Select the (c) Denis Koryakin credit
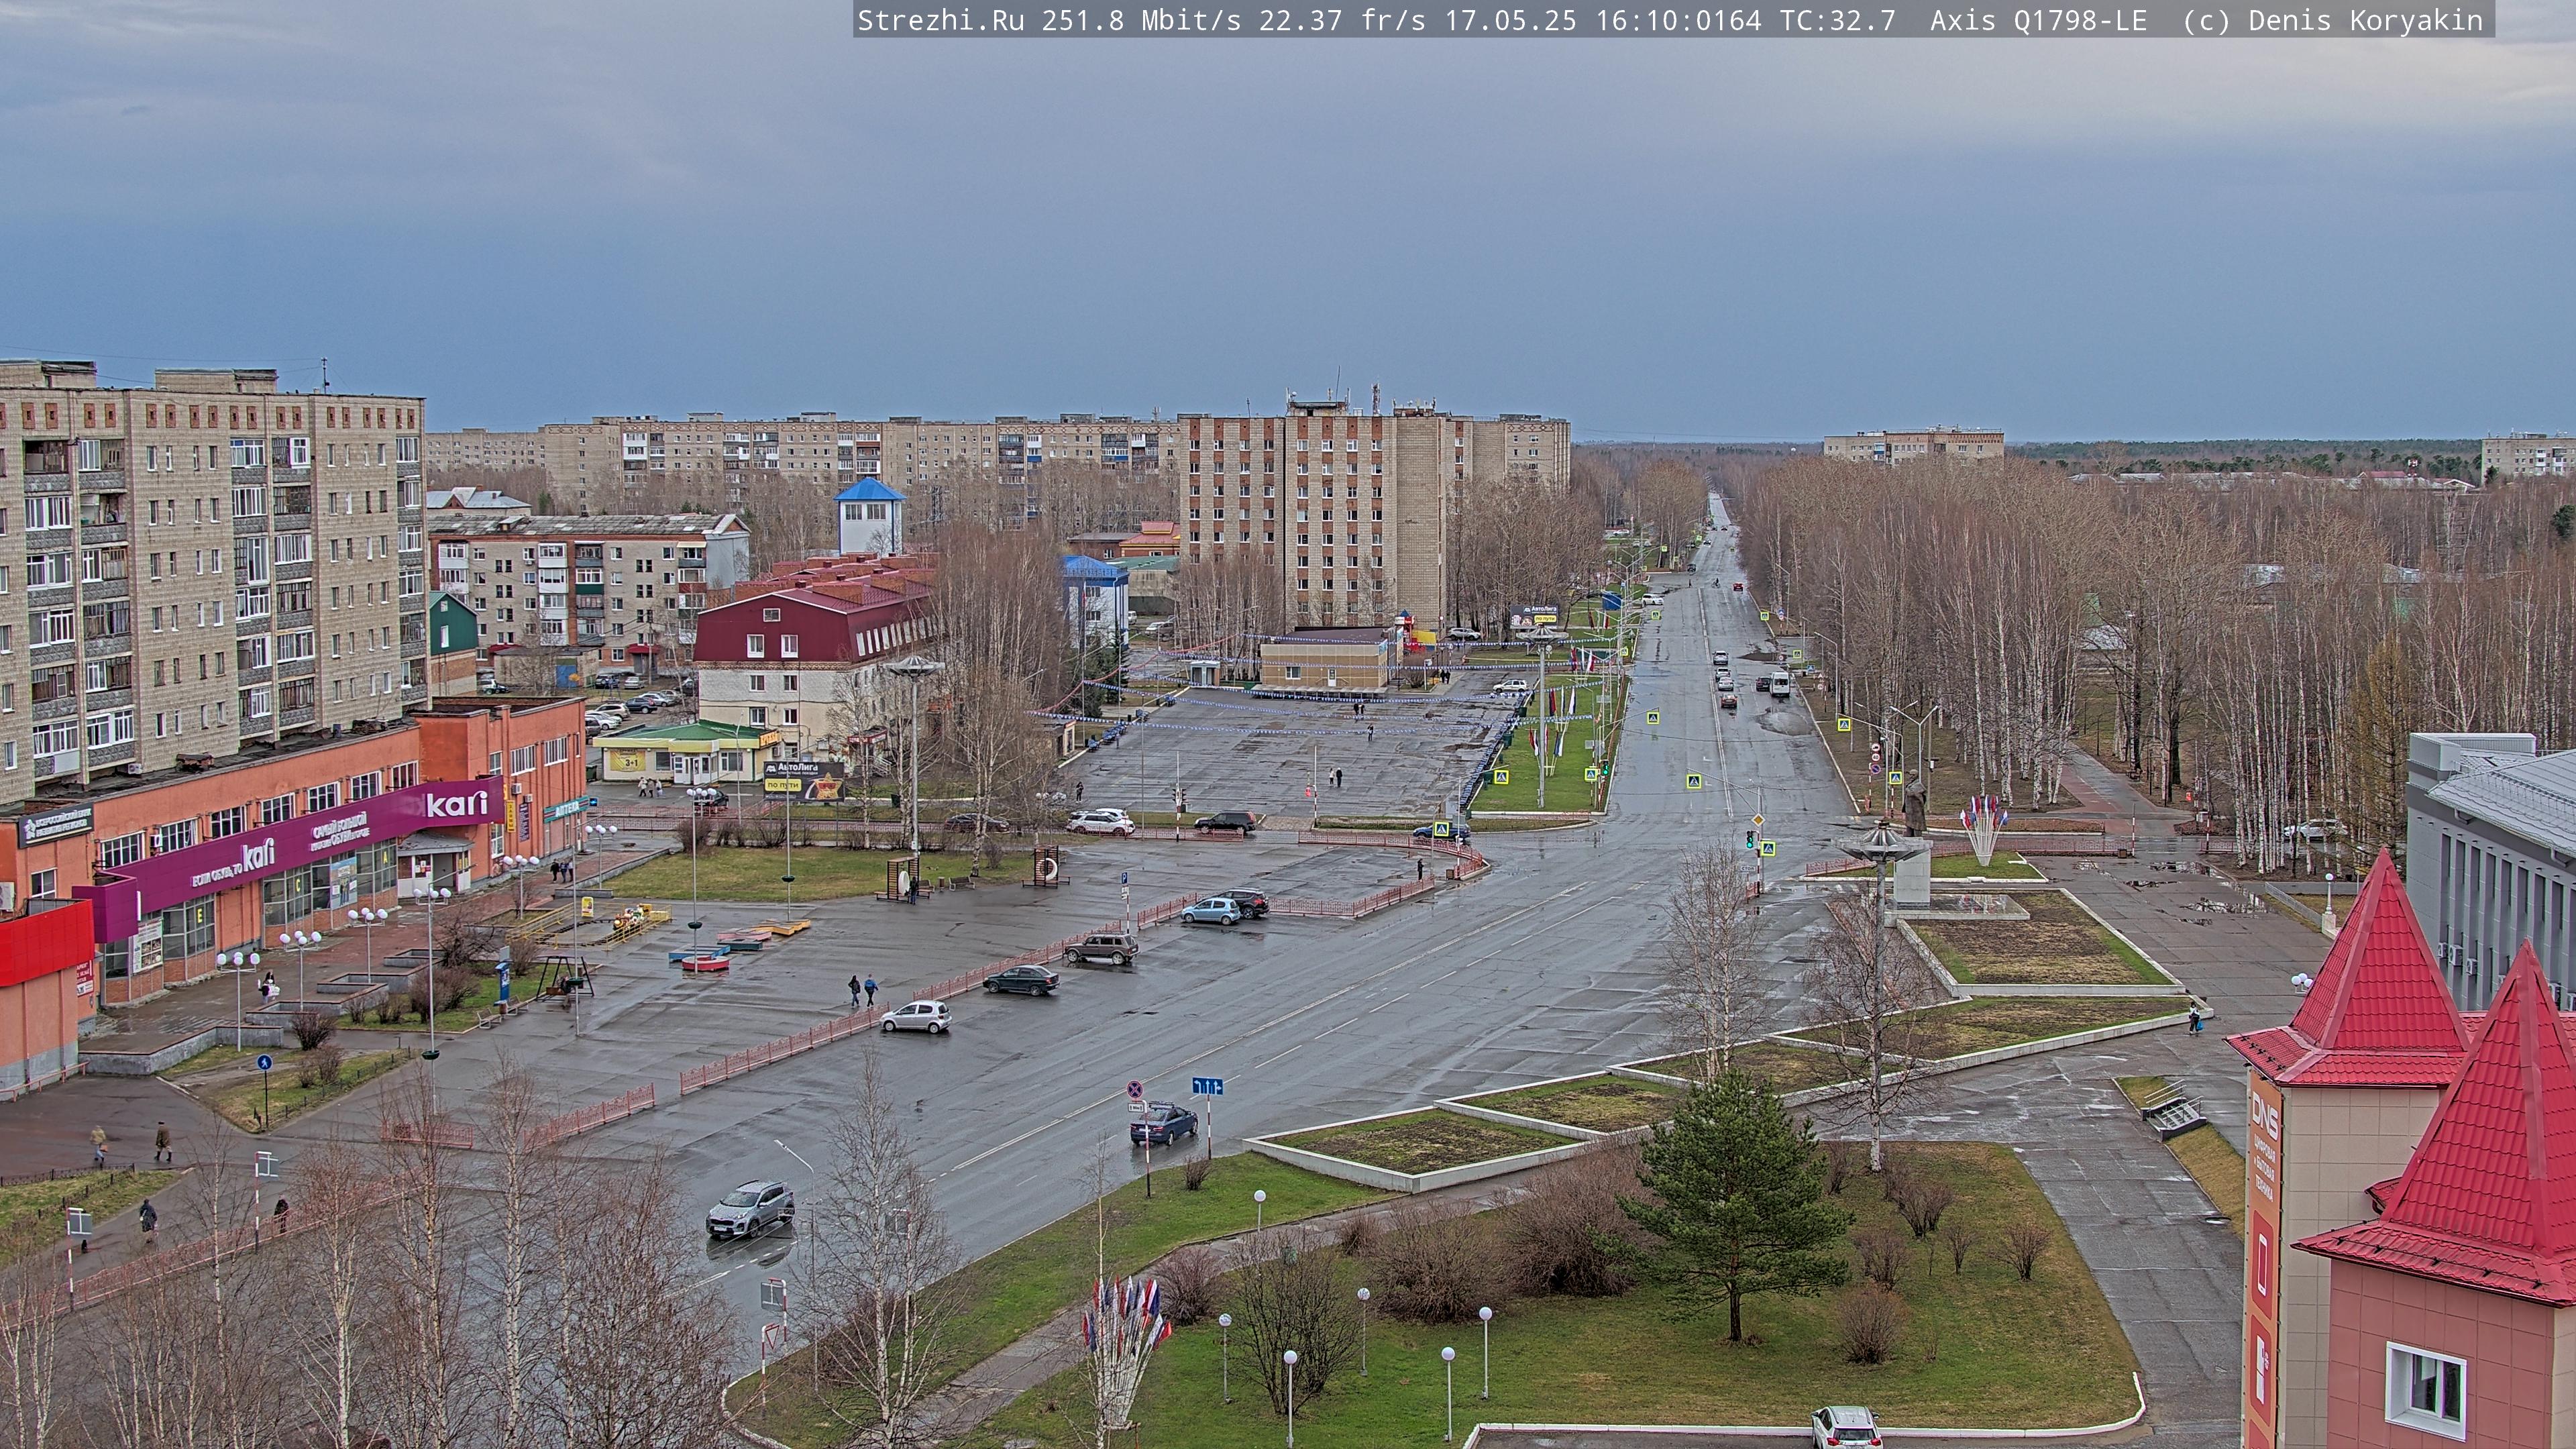 tap(2333, 21)
